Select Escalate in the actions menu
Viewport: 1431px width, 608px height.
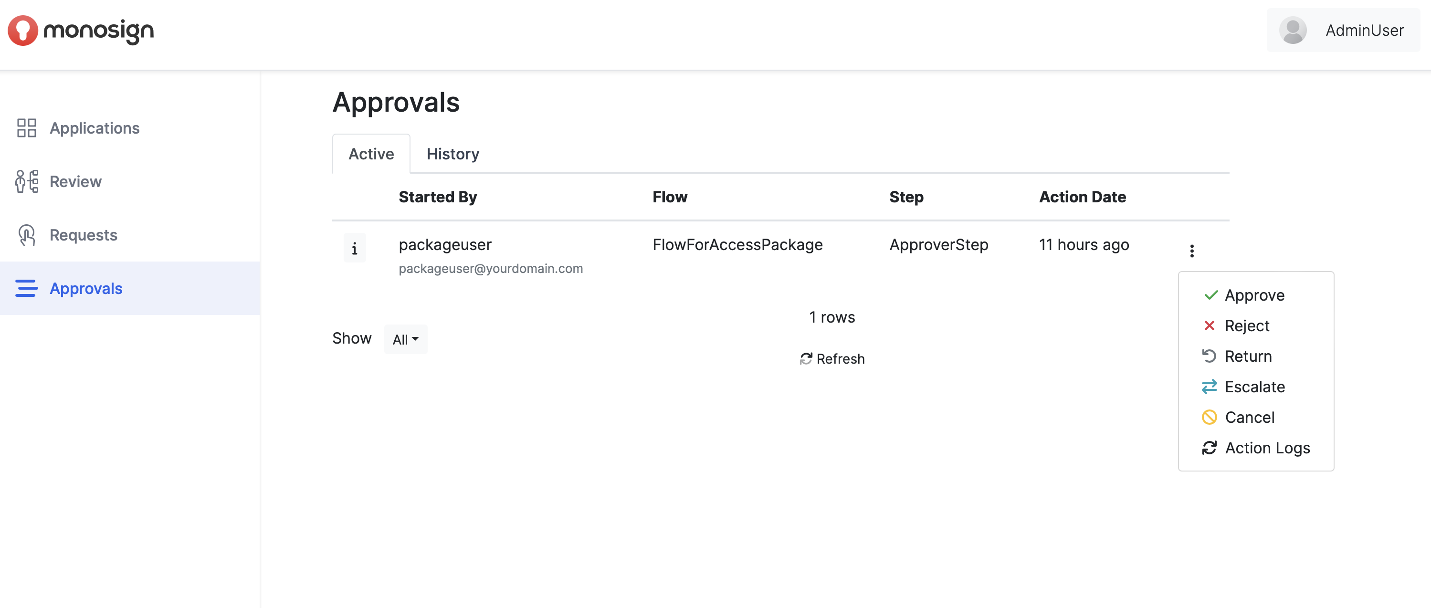tap(1254, 387)
